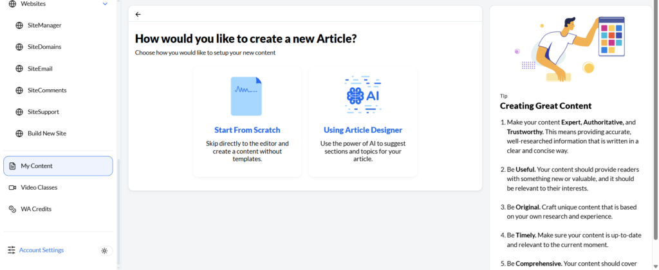Go to SiteEmail
This screenshot has height=270, width=659.
40,69
